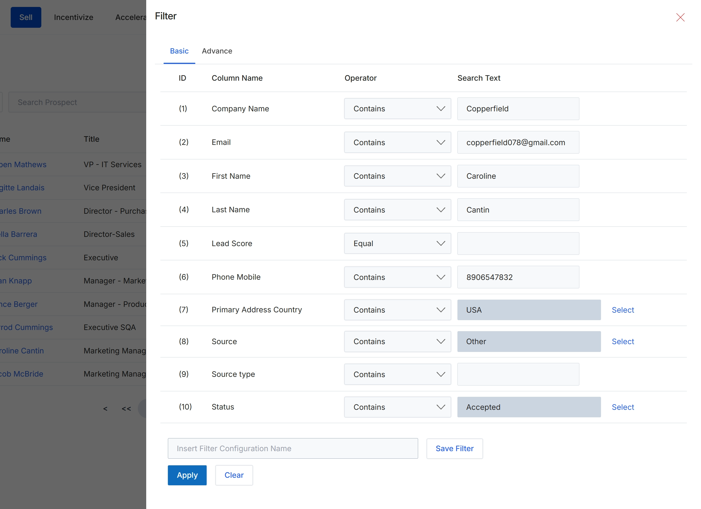This screenshot has width=701, height=509.
Task: Click the Executive SQA title cell
Action: 110,327
